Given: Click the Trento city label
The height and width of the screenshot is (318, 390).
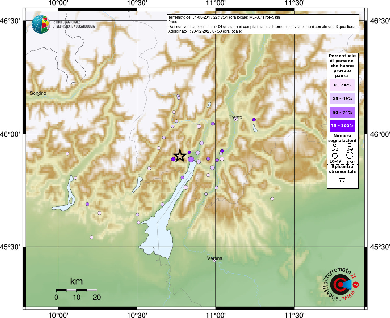Looking at the screenshot, I should point(235,117).
